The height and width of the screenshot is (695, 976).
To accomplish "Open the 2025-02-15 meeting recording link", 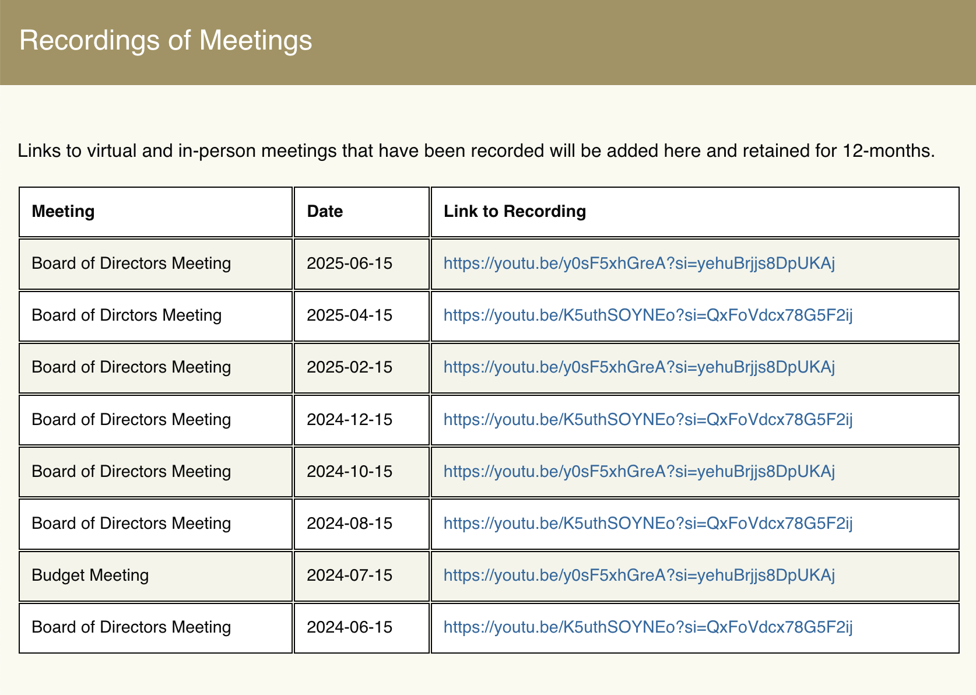I will coord(639,367).
